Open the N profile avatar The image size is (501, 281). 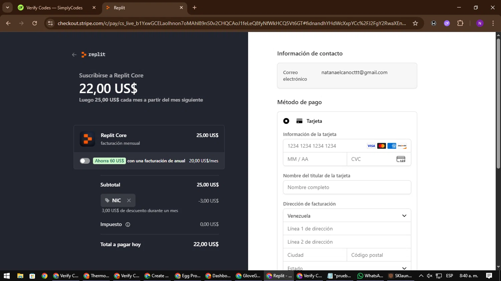pos(480,23)
